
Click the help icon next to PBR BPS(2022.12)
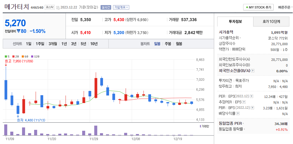253,108
